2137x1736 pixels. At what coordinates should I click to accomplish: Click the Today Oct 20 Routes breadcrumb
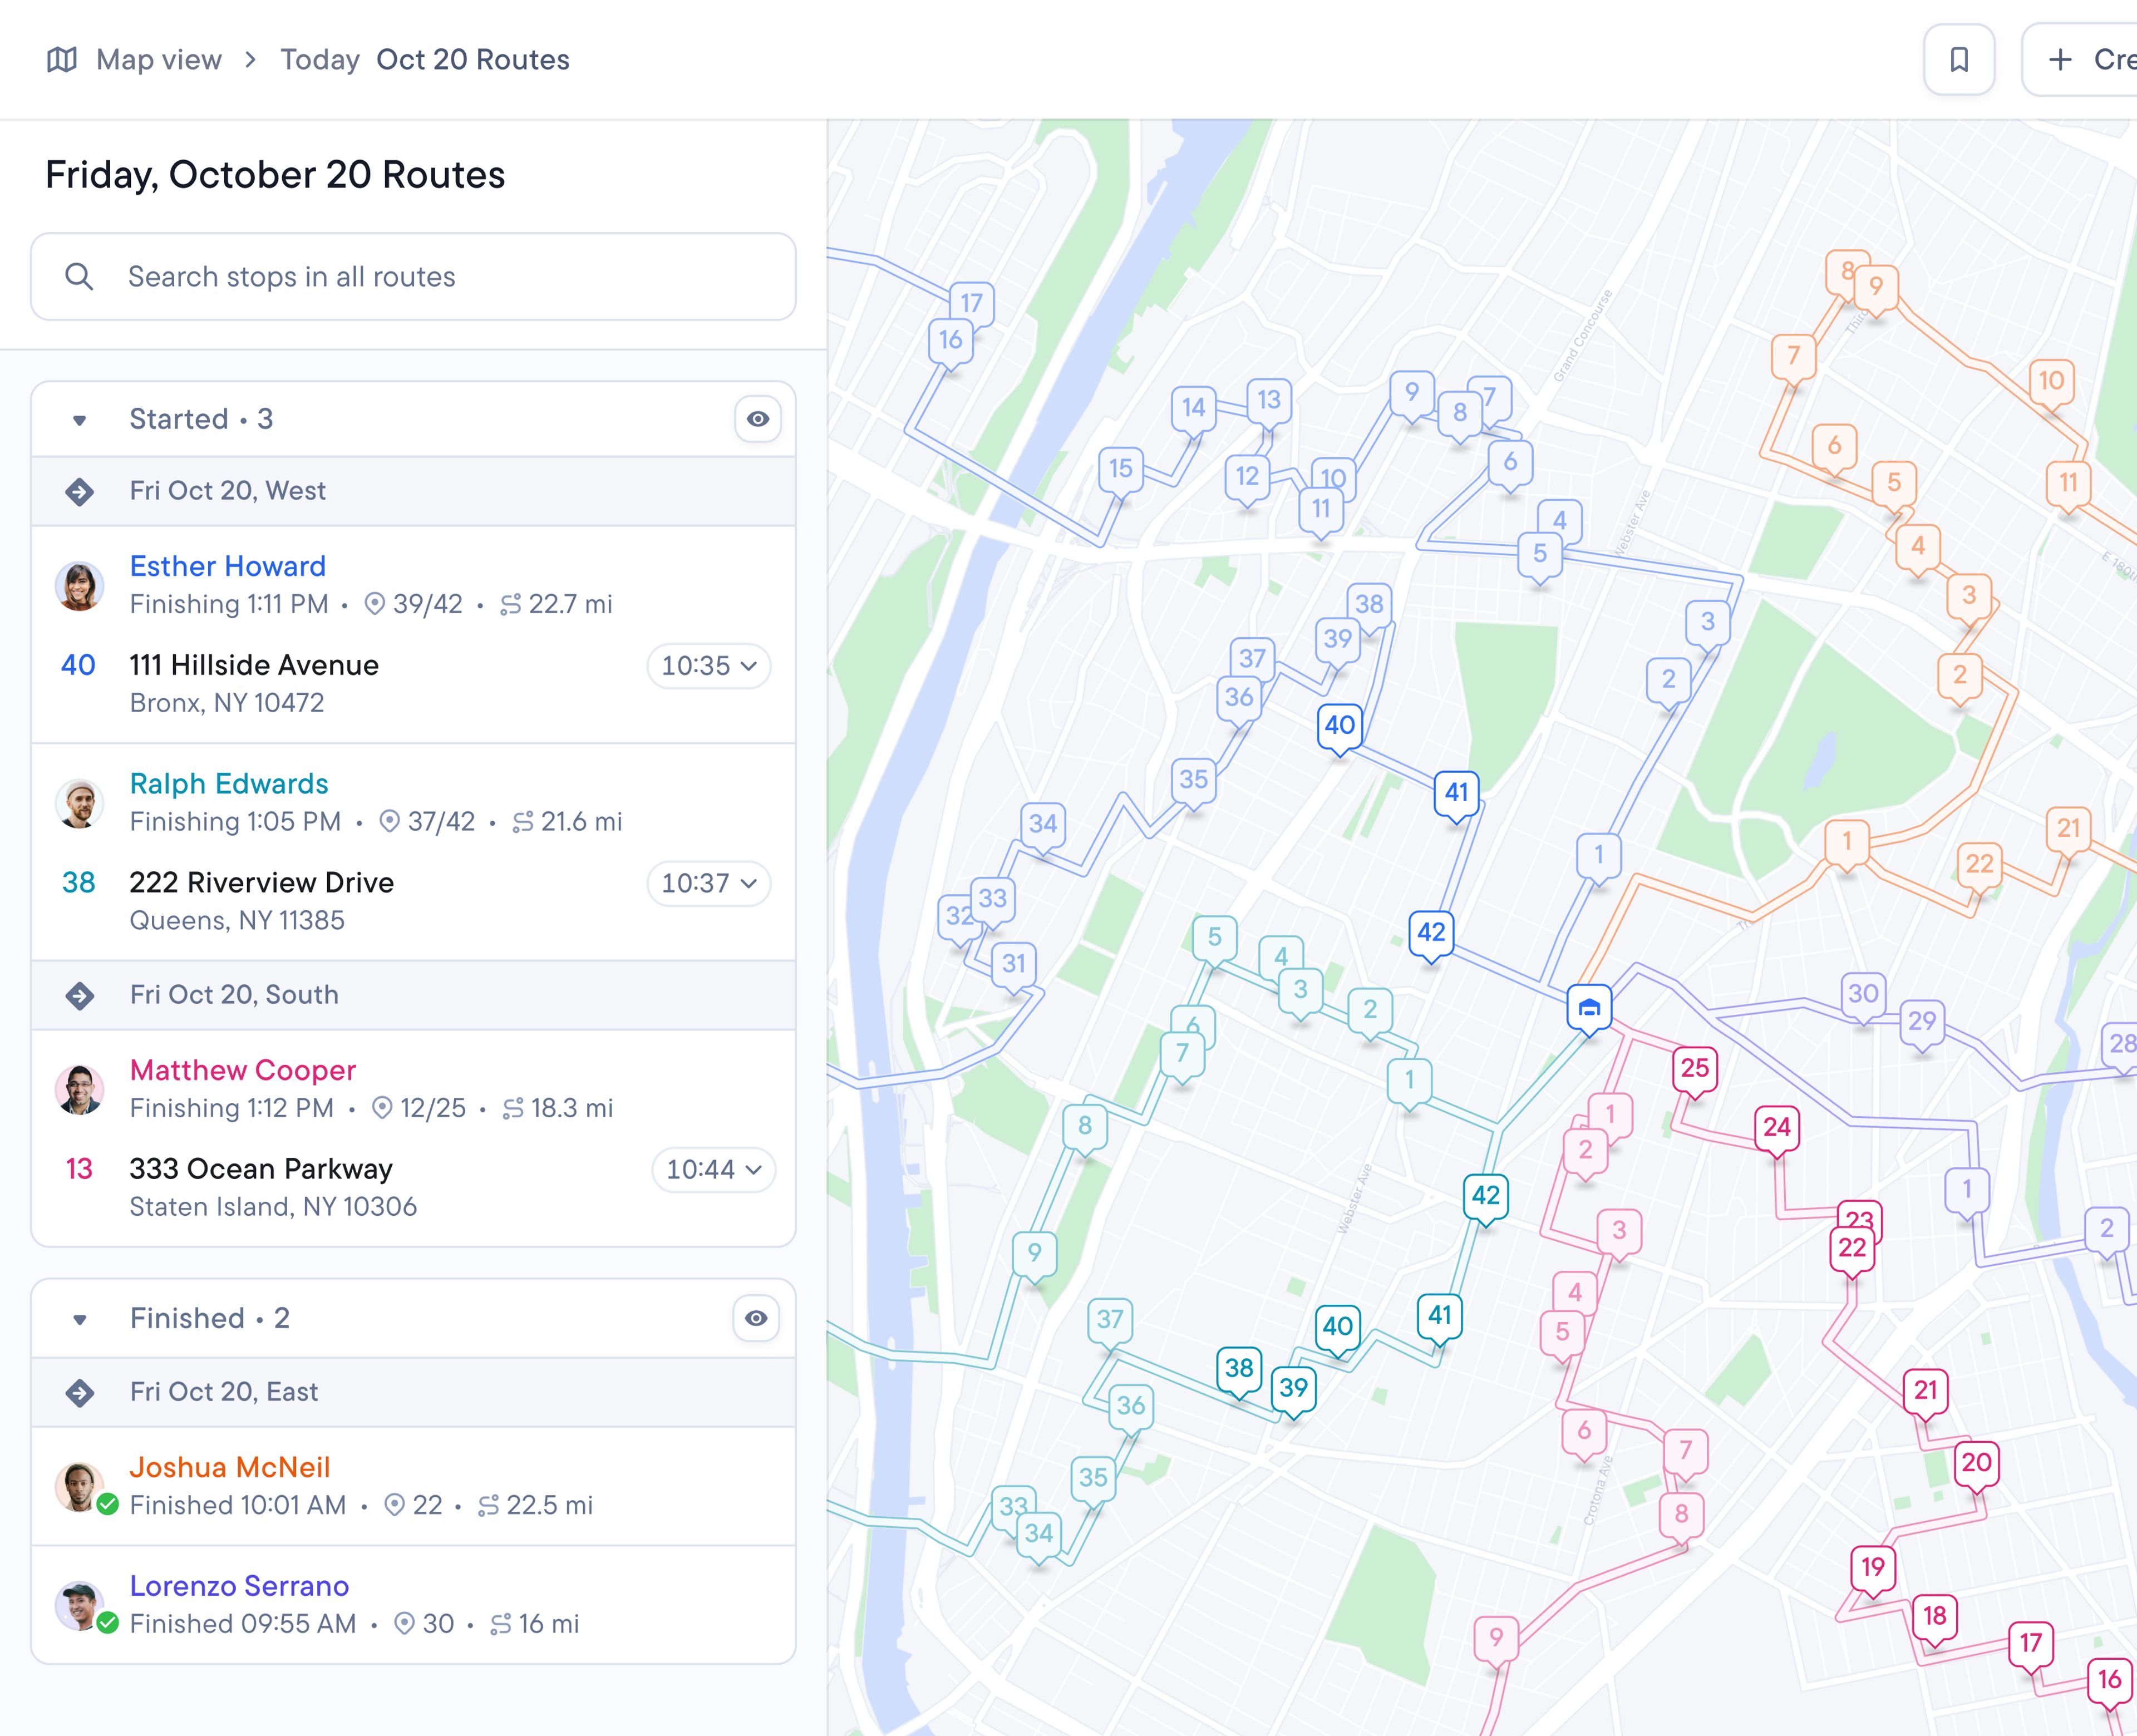424,60
